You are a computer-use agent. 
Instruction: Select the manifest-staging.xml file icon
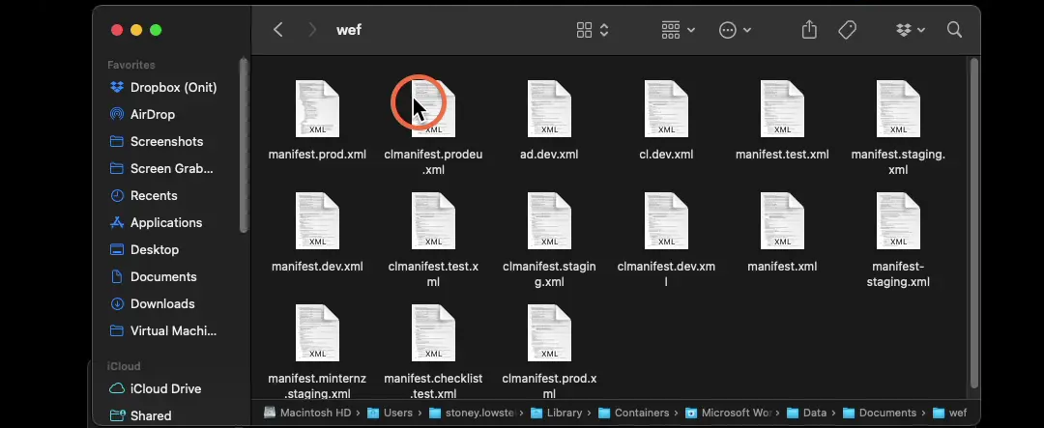pyautogui.click(x=898, y=221)
